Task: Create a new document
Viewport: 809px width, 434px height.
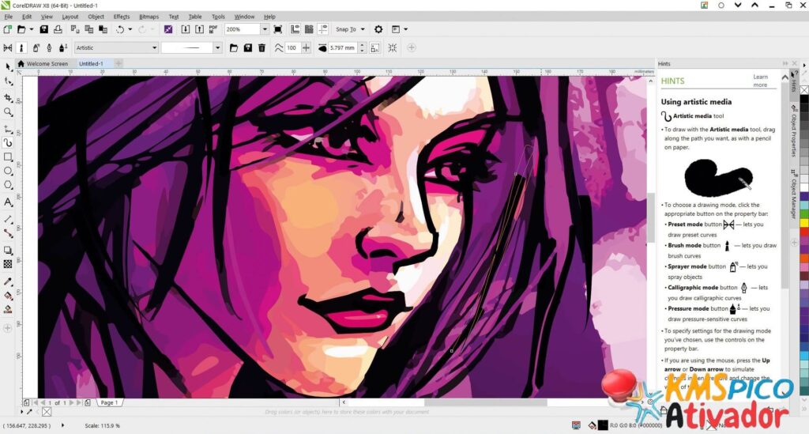Action: coord(8,29)
